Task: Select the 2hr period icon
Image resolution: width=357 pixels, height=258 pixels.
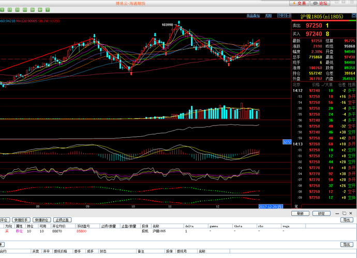Action: point(32,10)
